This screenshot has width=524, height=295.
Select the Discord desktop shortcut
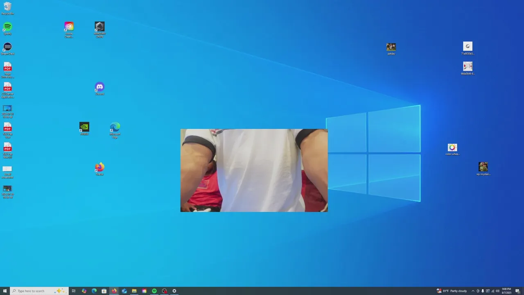99,88
